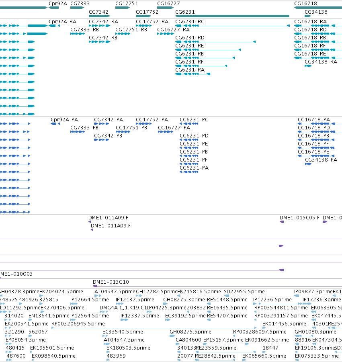Select transcript CG17751-RB
Image resolution: width=342 pixels, height=362 pixels.
pyautogui.click(x=131, y=30)
